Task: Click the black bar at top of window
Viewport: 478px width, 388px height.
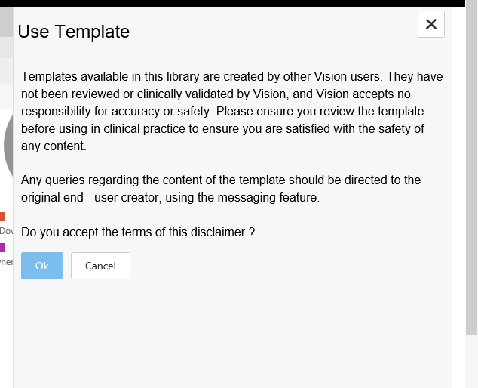Action: click(x=226, y=3)
